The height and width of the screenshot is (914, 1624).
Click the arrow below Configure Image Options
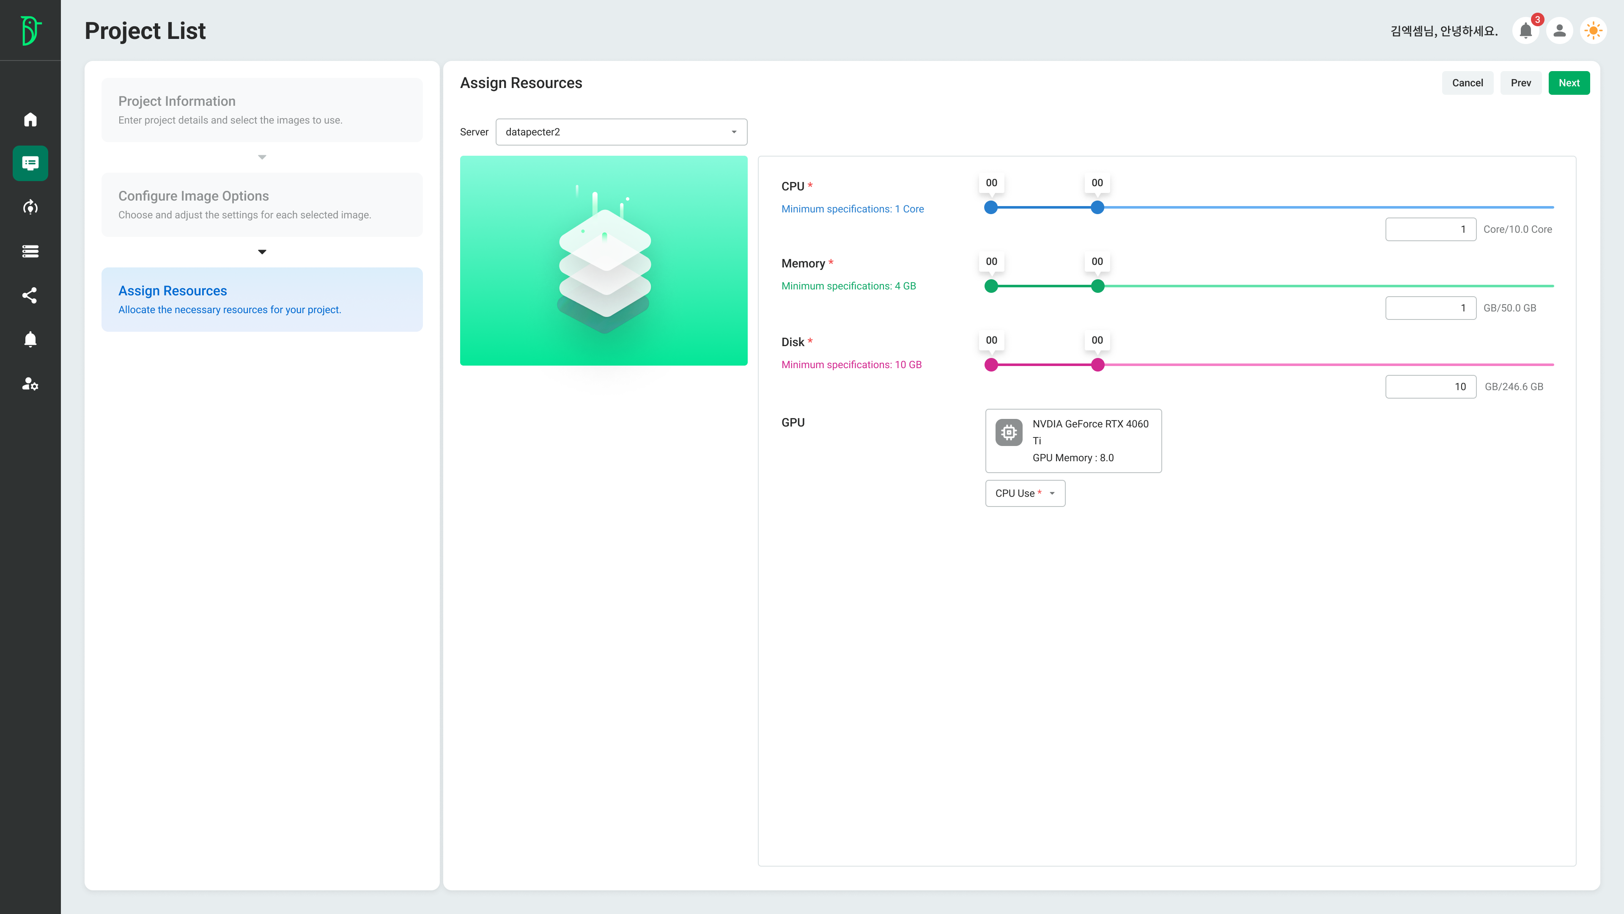pos(262,252)
